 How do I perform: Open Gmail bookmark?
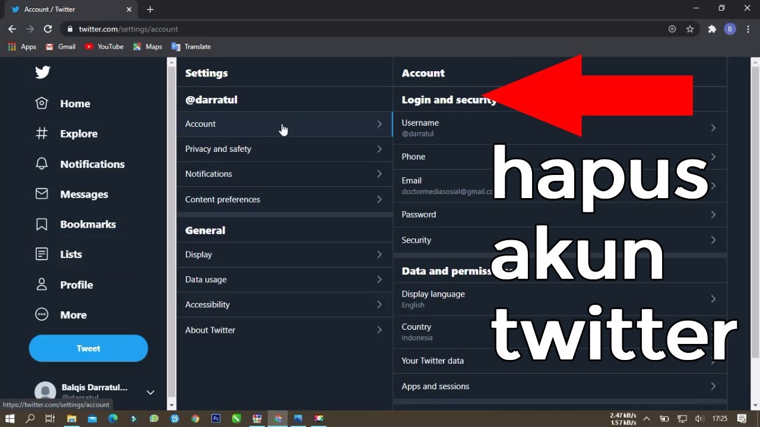[x=61, y=46]
